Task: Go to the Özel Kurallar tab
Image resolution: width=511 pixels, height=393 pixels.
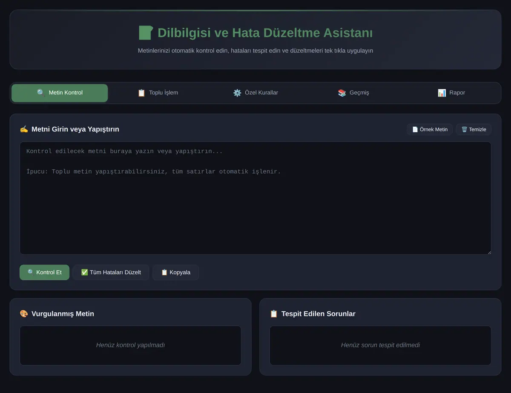Action: 255,93
